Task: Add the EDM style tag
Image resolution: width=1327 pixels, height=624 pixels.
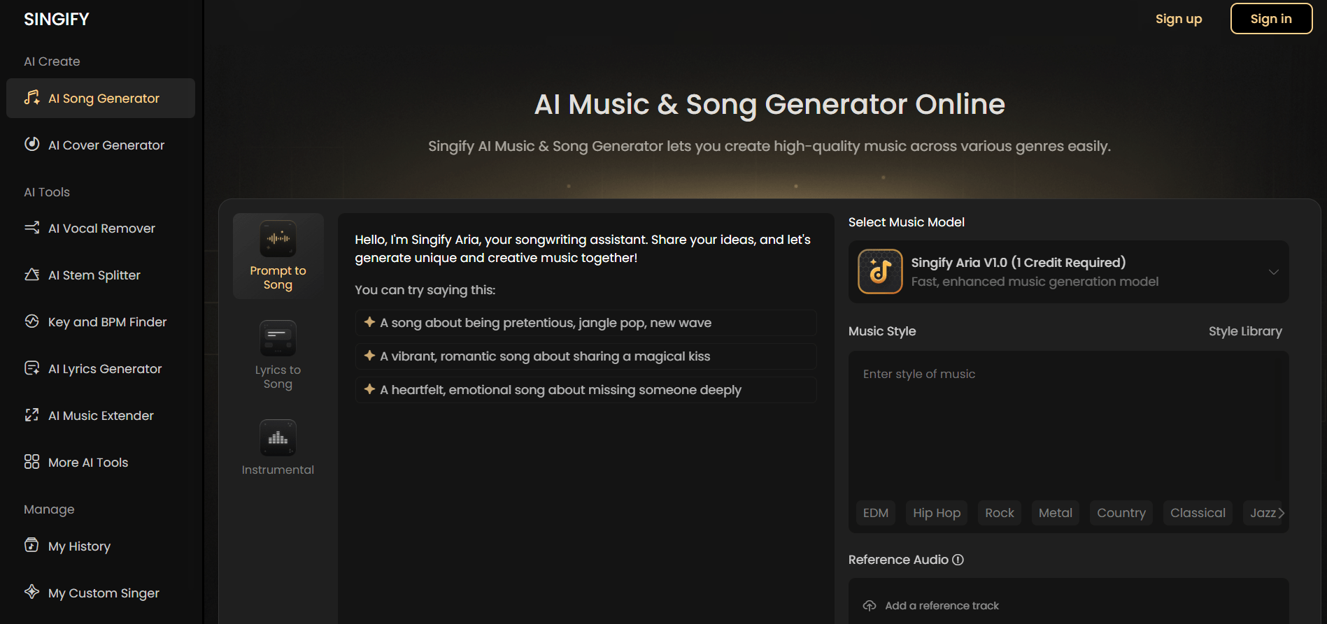Action: 876,513
